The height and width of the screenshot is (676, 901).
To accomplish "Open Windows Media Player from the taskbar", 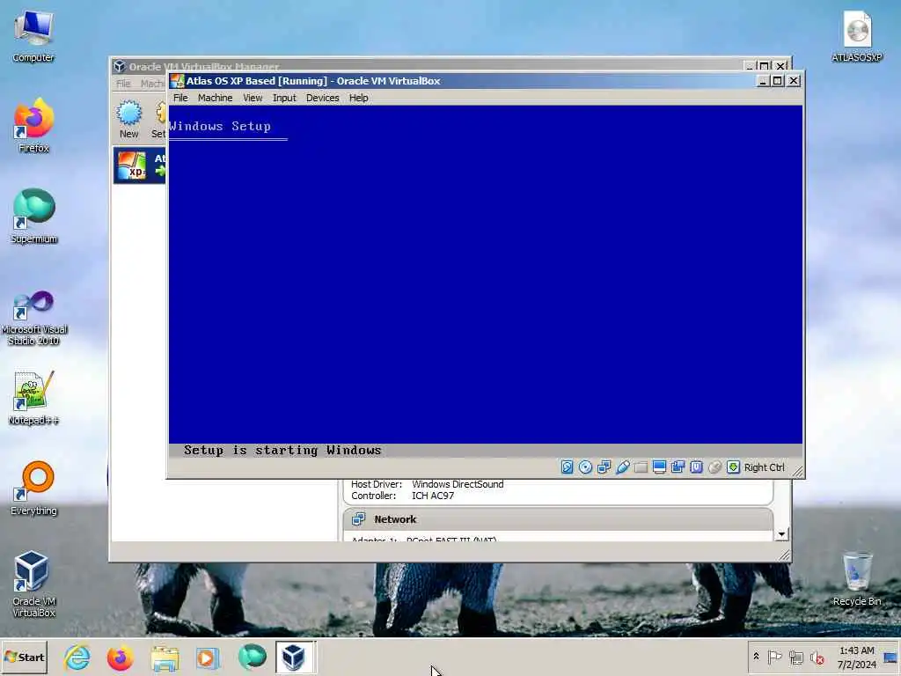I will click(208, 657).
